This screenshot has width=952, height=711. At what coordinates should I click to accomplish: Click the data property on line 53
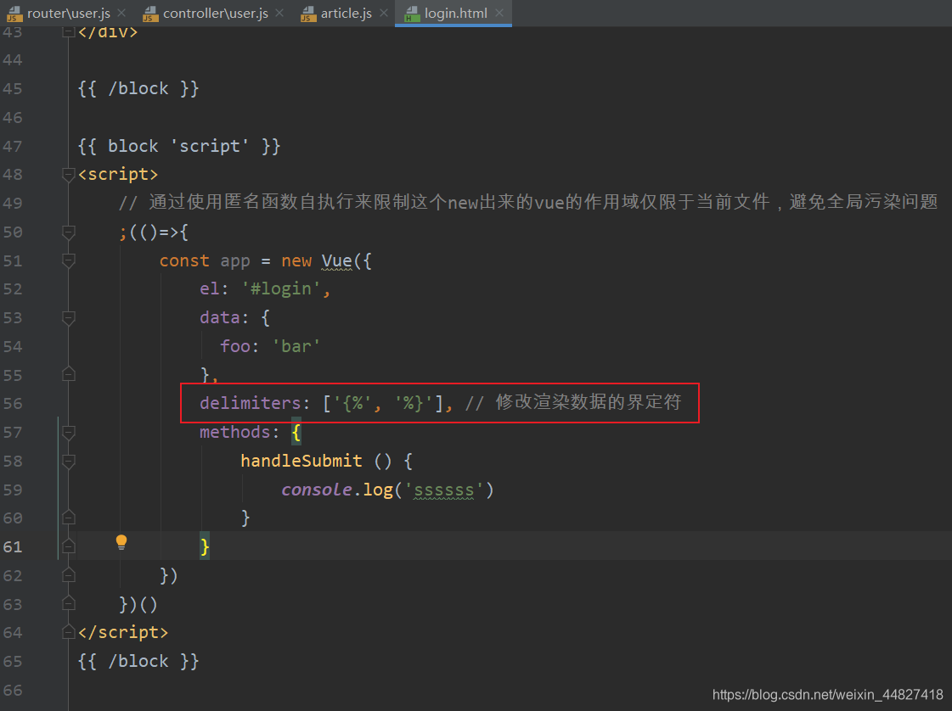click(220, 317)
